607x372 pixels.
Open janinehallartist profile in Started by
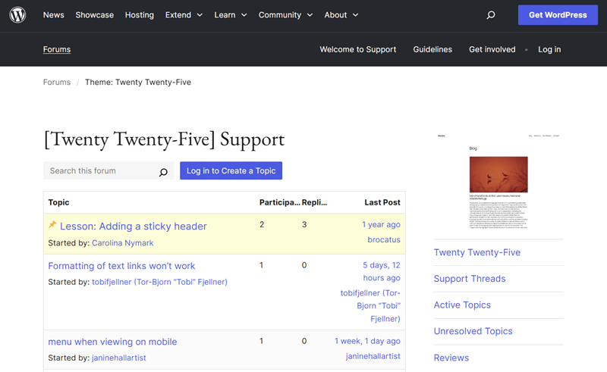click(x=119, y=358)
